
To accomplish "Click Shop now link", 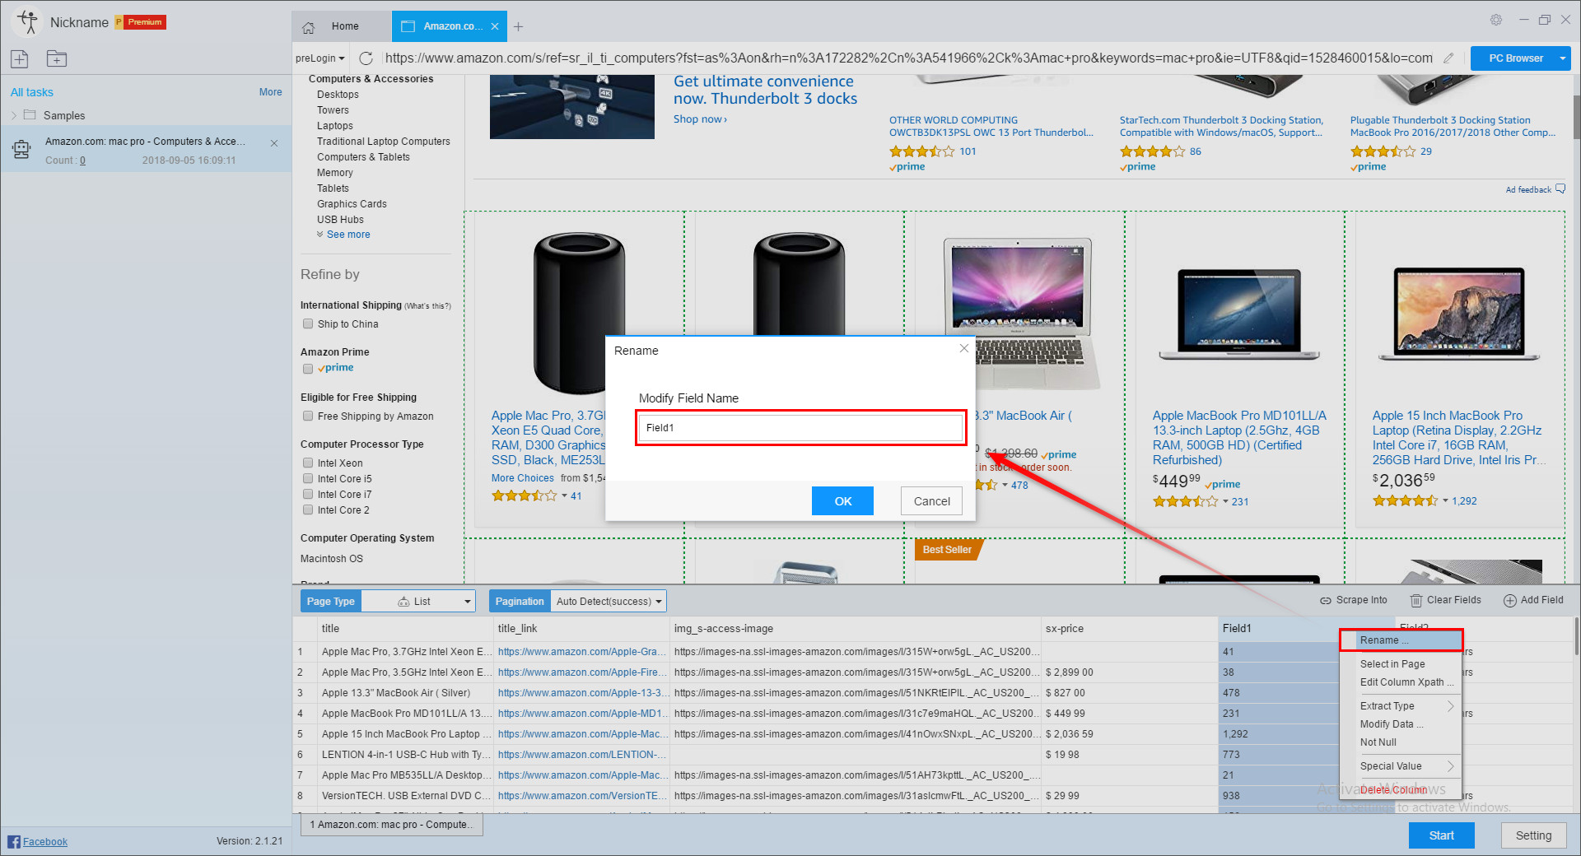I will tap(700, 119).
